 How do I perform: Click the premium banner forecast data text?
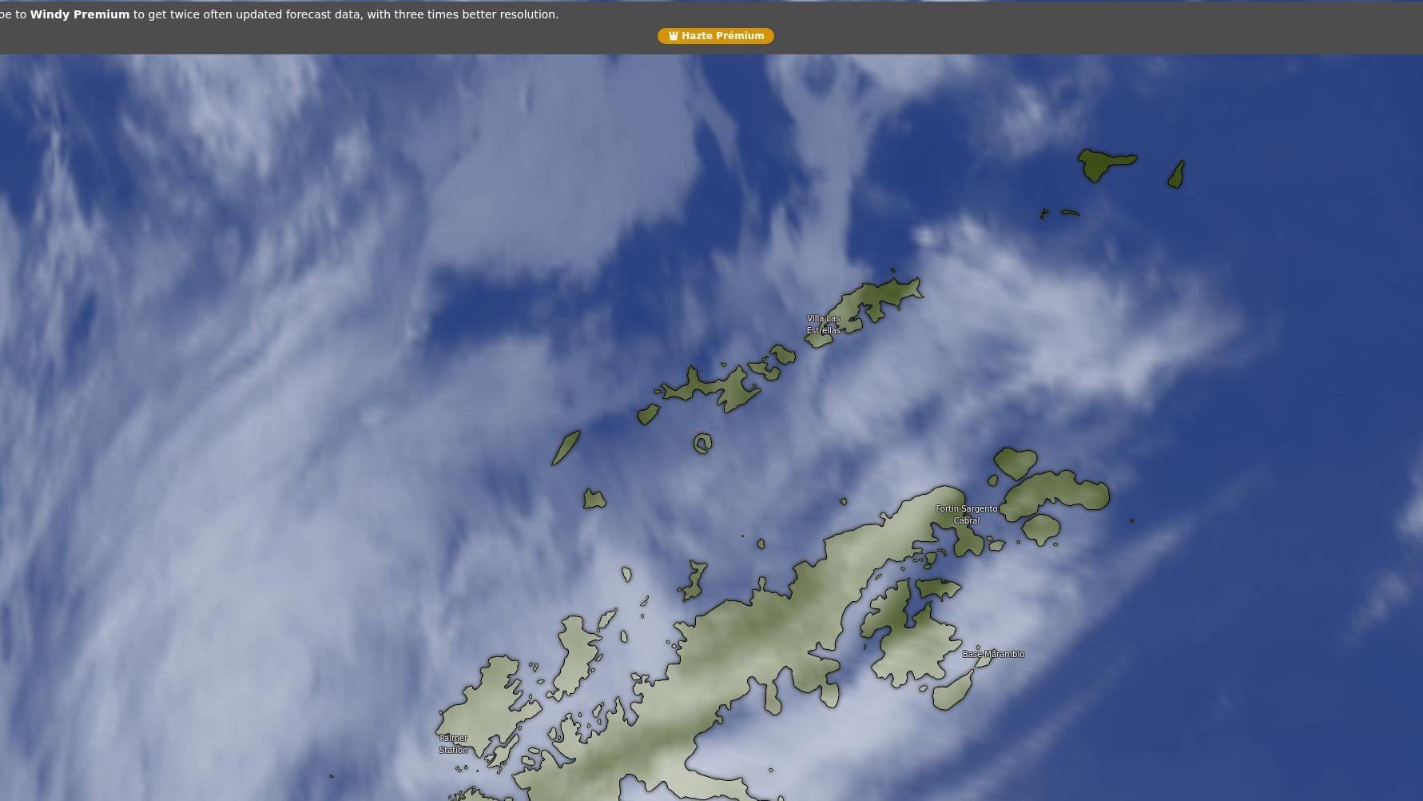pyautogui.click(x=345, y=14)
